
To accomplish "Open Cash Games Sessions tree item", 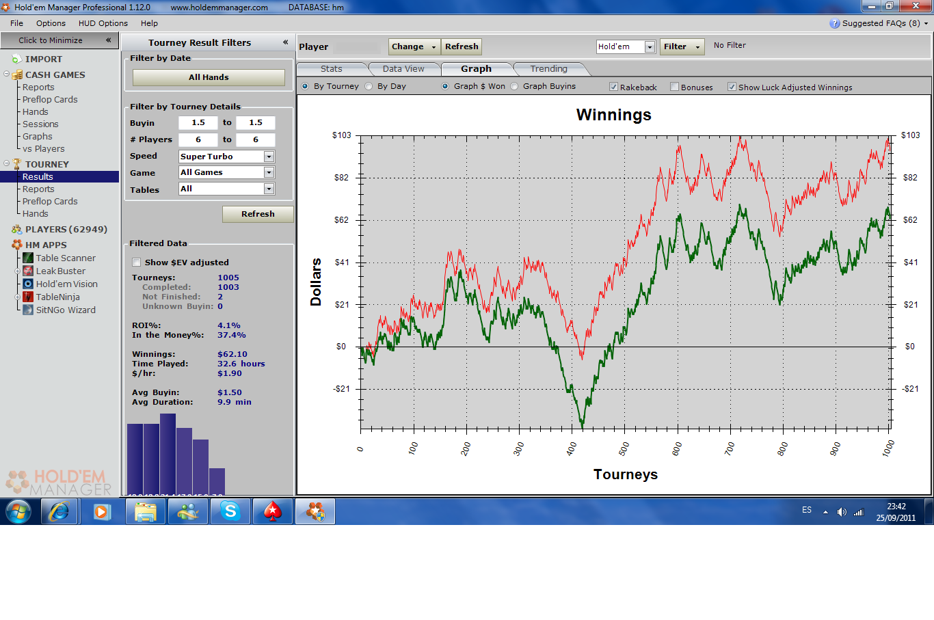I will 40,124.
